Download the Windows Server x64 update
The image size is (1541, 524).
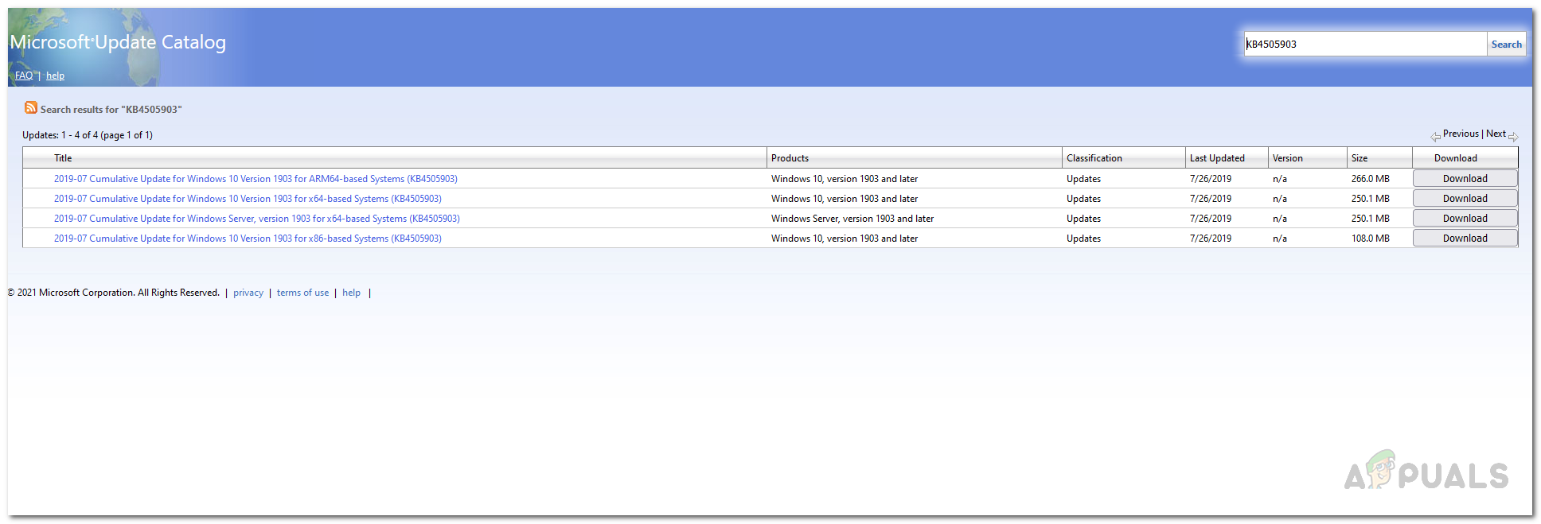[x=1465, y=219]
